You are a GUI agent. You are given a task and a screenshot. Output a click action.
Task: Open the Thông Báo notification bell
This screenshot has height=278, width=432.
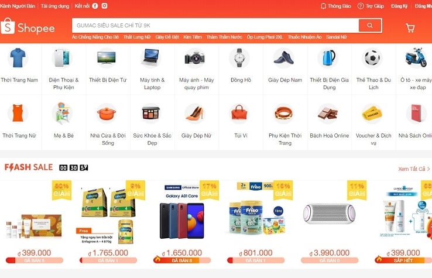(336, 6)
